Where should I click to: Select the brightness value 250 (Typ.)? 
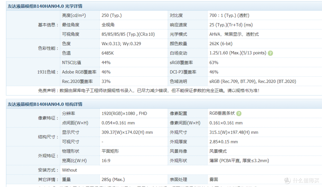[112, 15]
